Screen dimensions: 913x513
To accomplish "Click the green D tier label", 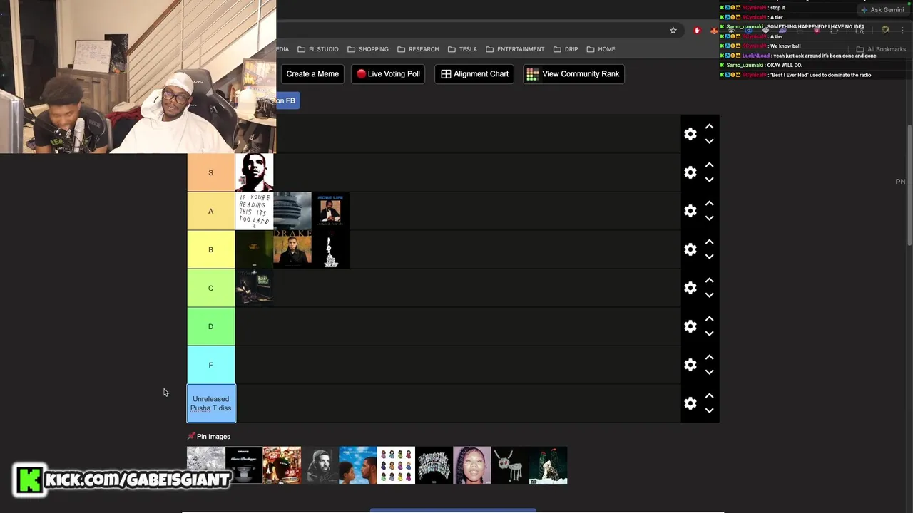I will click(x=211, y=326).
